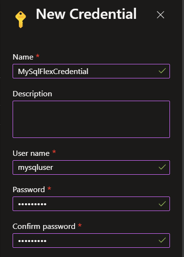Click the User name label text
This screenshot has height=257, width=184.
(31, 153)
